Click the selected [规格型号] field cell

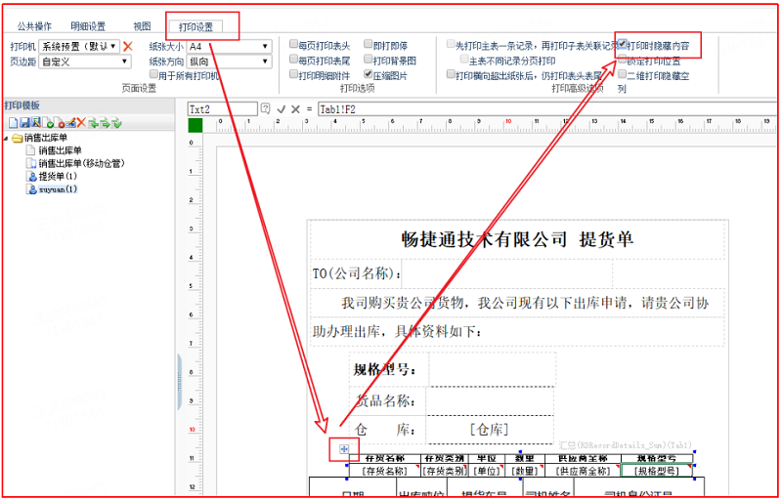pos(657,470)
